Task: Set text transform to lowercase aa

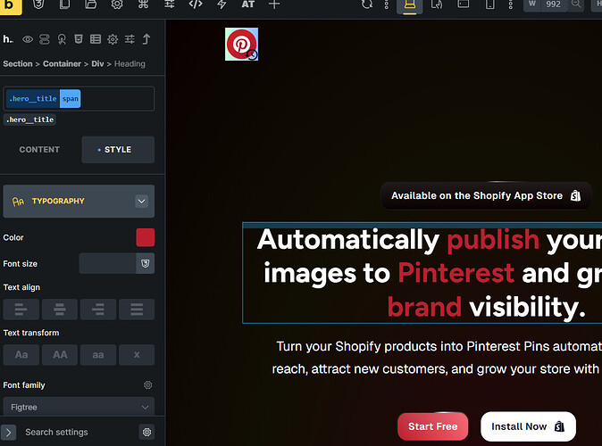Action: [98, 355]
